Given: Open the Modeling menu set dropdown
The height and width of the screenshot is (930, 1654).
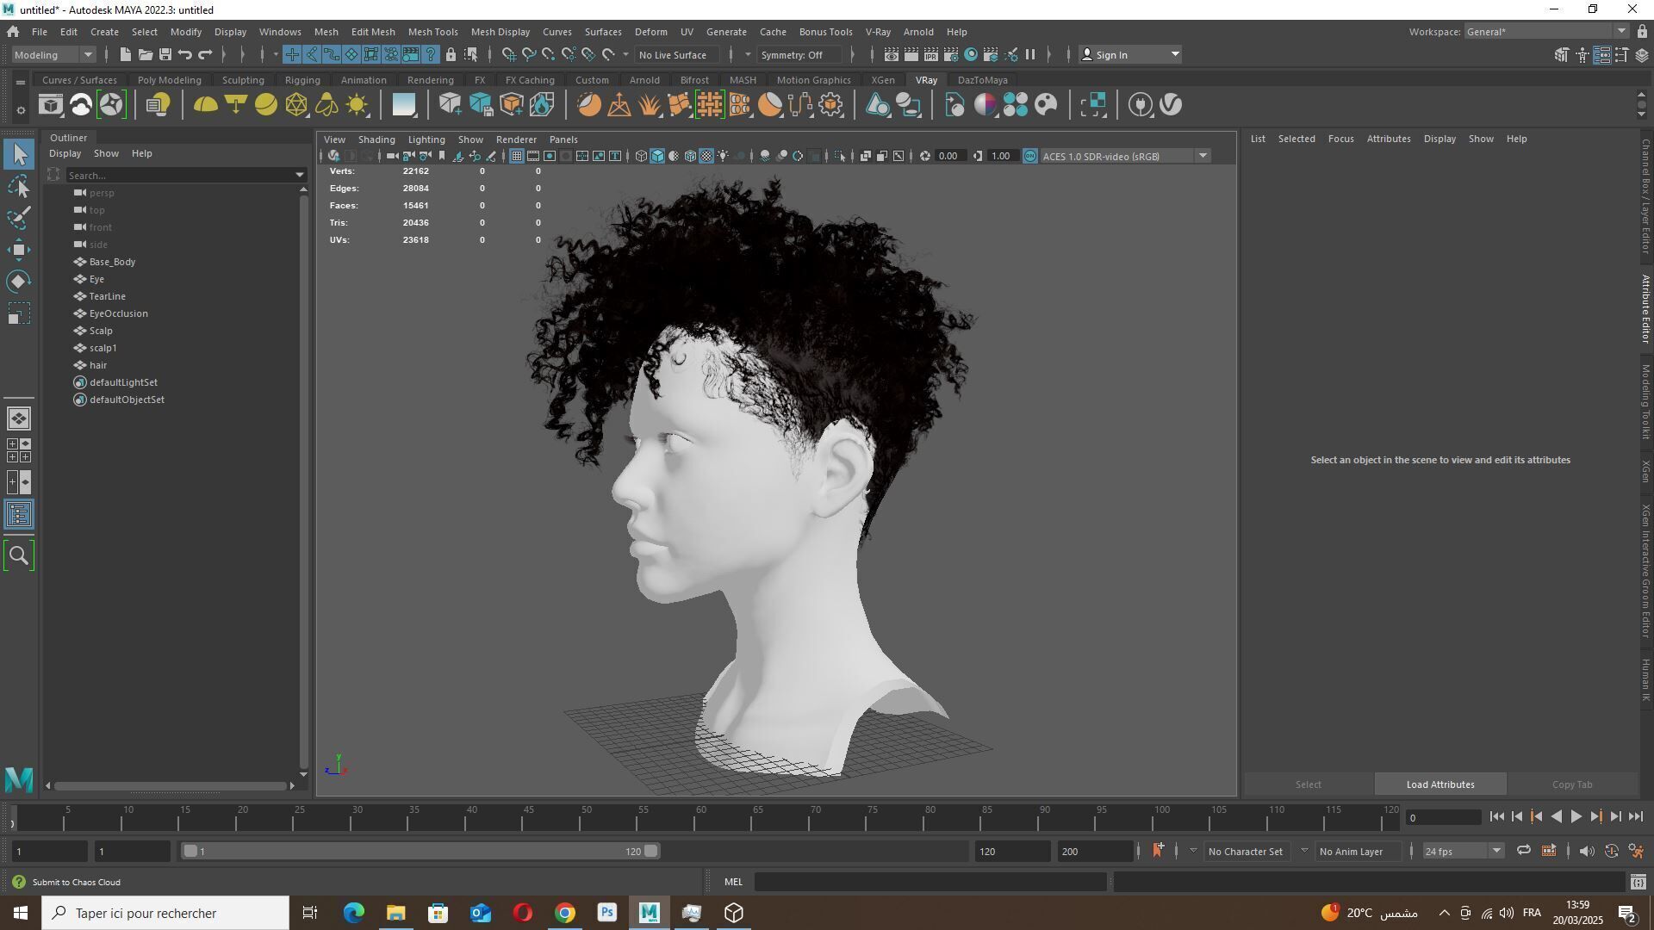Looking at the screenshot, I should [53, 54].
